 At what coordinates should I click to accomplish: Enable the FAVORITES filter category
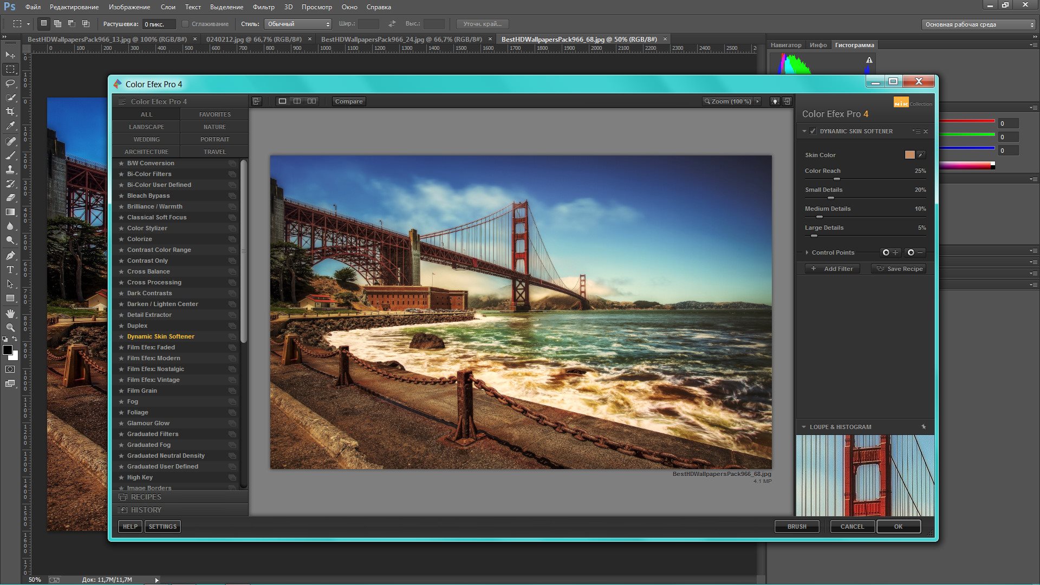(214, 114)
